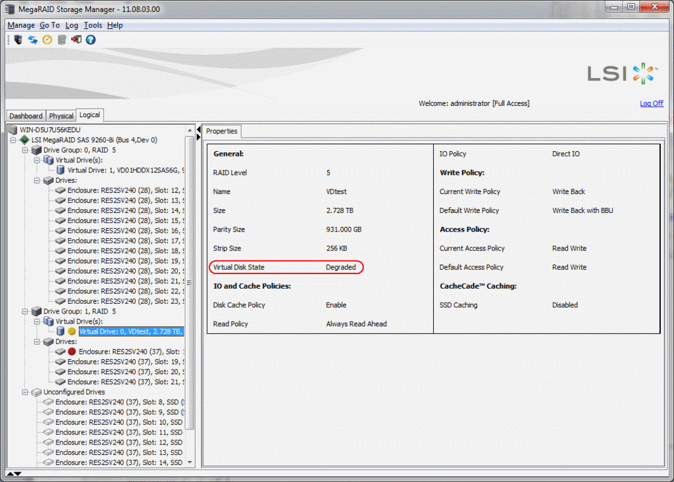Open the Go To menu
Viewport: 674px width, 482px height.
coord(49,26)
